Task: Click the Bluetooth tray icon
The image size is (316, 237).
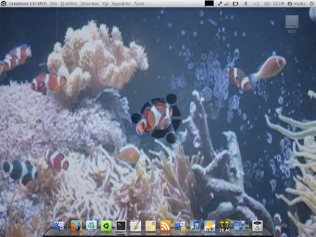Action: point(246,4)
